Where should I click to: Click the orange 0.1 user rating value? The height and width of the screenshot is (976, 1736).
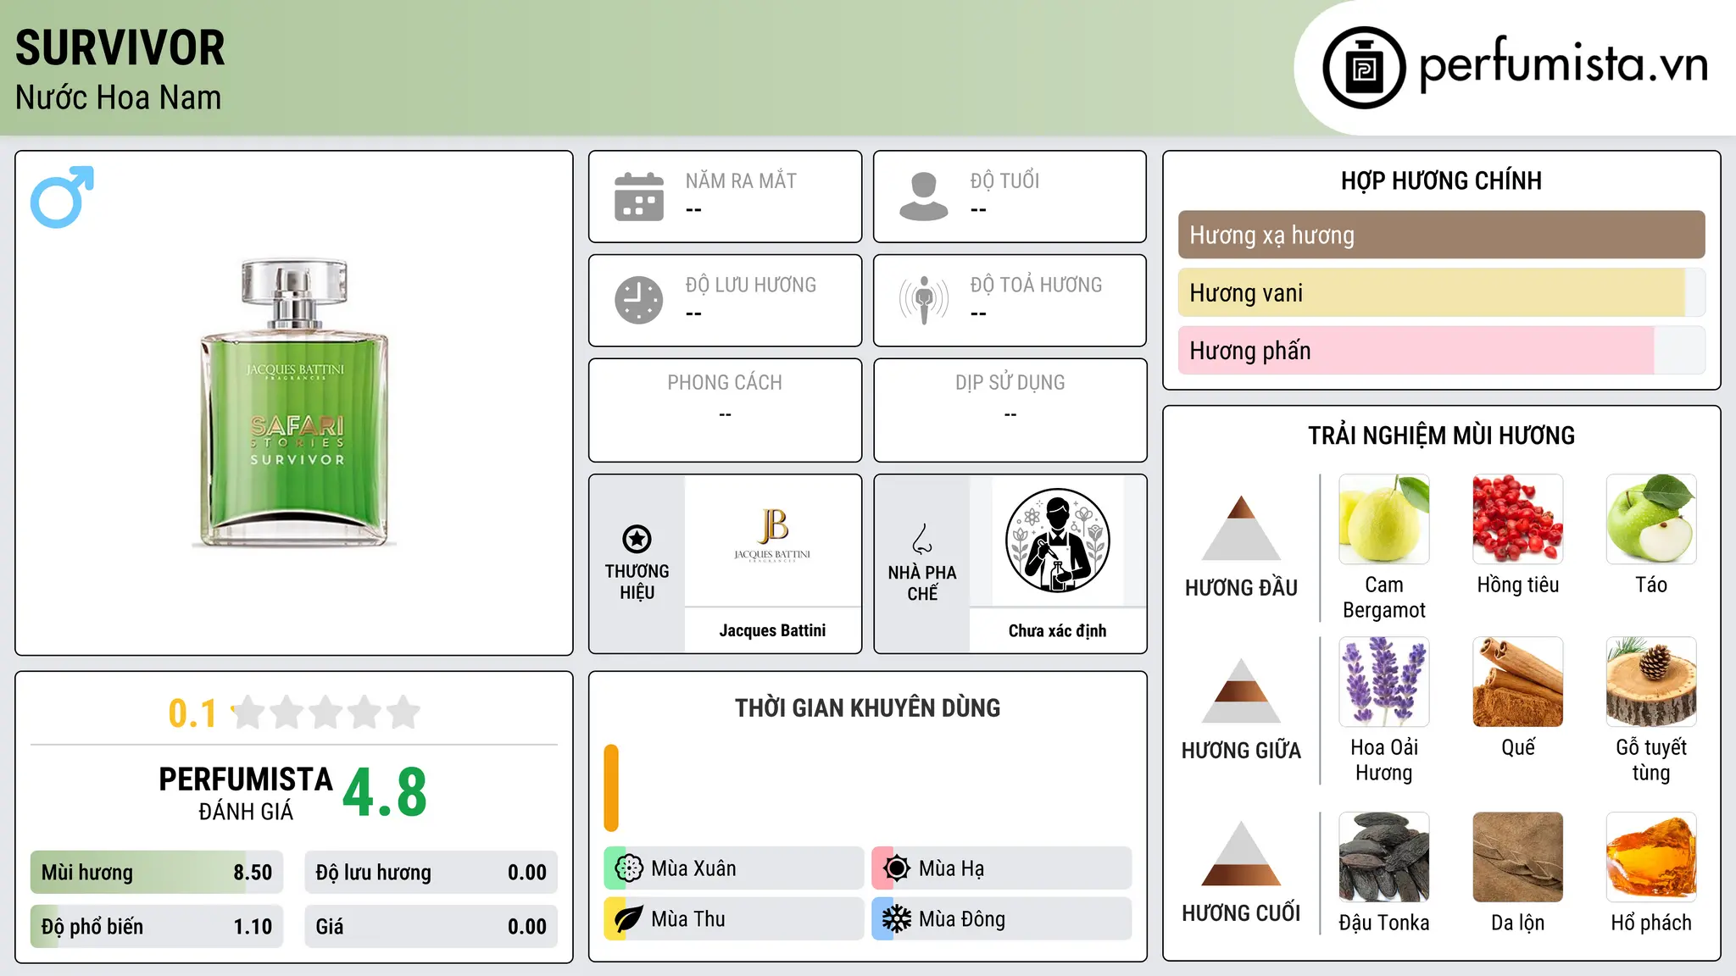(x=192, y=713)
